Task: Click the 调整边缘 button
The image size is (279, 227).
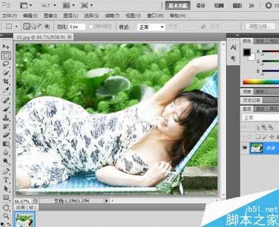Action: pos(260,27)
